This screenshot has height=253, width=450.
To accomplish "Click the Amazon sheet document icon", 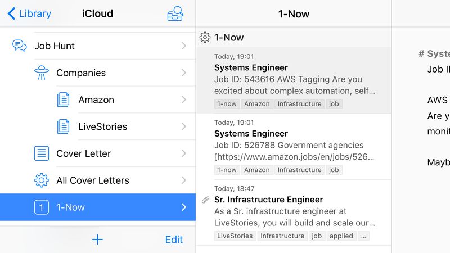I will pyautogui.click(x=64, y=100).
